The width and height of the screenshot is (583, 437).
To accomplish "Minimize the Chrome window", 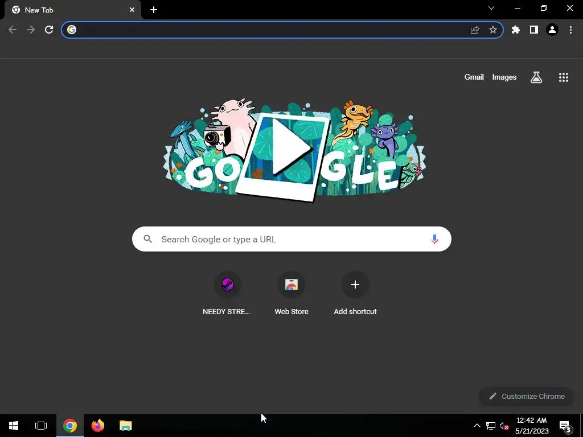I will tap(517, 8).
